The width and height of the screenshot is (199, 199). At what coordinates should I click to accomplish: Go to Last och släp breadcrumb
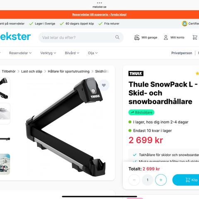[32, 71]
